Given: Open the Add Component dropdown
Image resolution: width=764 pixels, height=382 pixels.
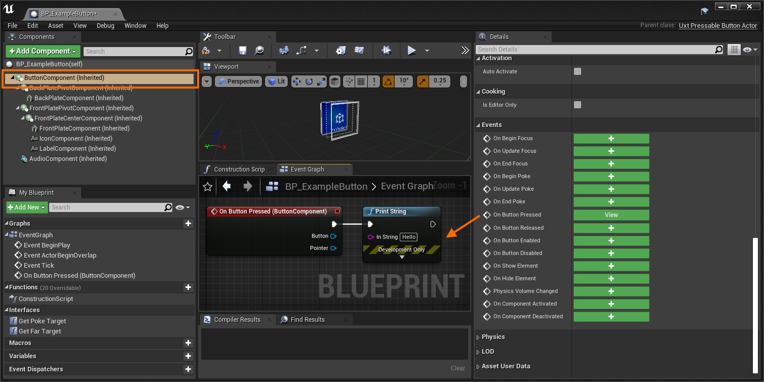Looking at the screenshot, I should coord(43,51).
